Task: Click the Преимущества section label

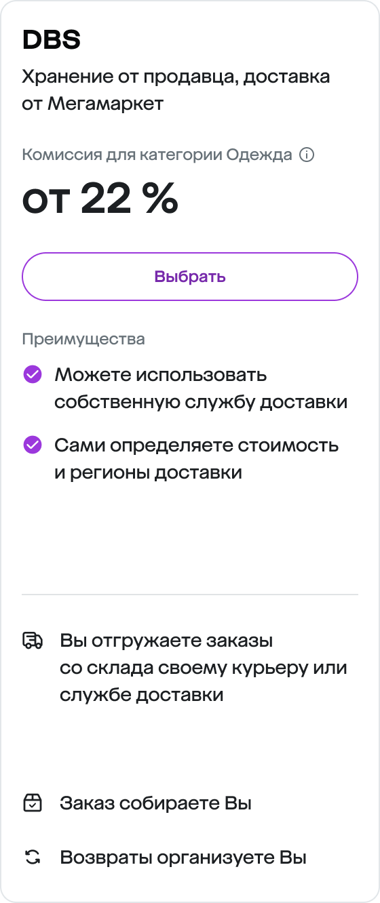Action: pos(83,339)
